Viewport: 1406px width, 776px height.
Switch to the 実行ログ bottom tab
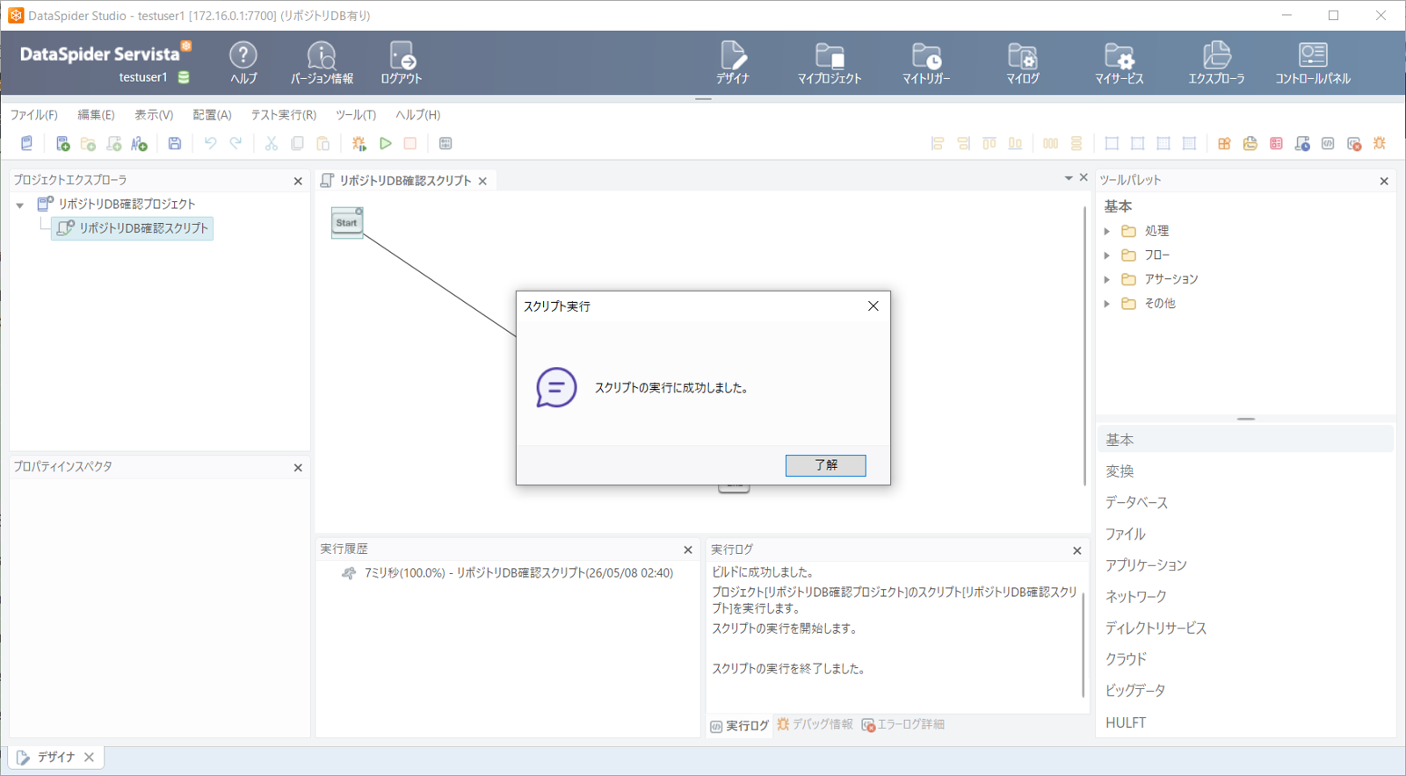pos(739,726)
